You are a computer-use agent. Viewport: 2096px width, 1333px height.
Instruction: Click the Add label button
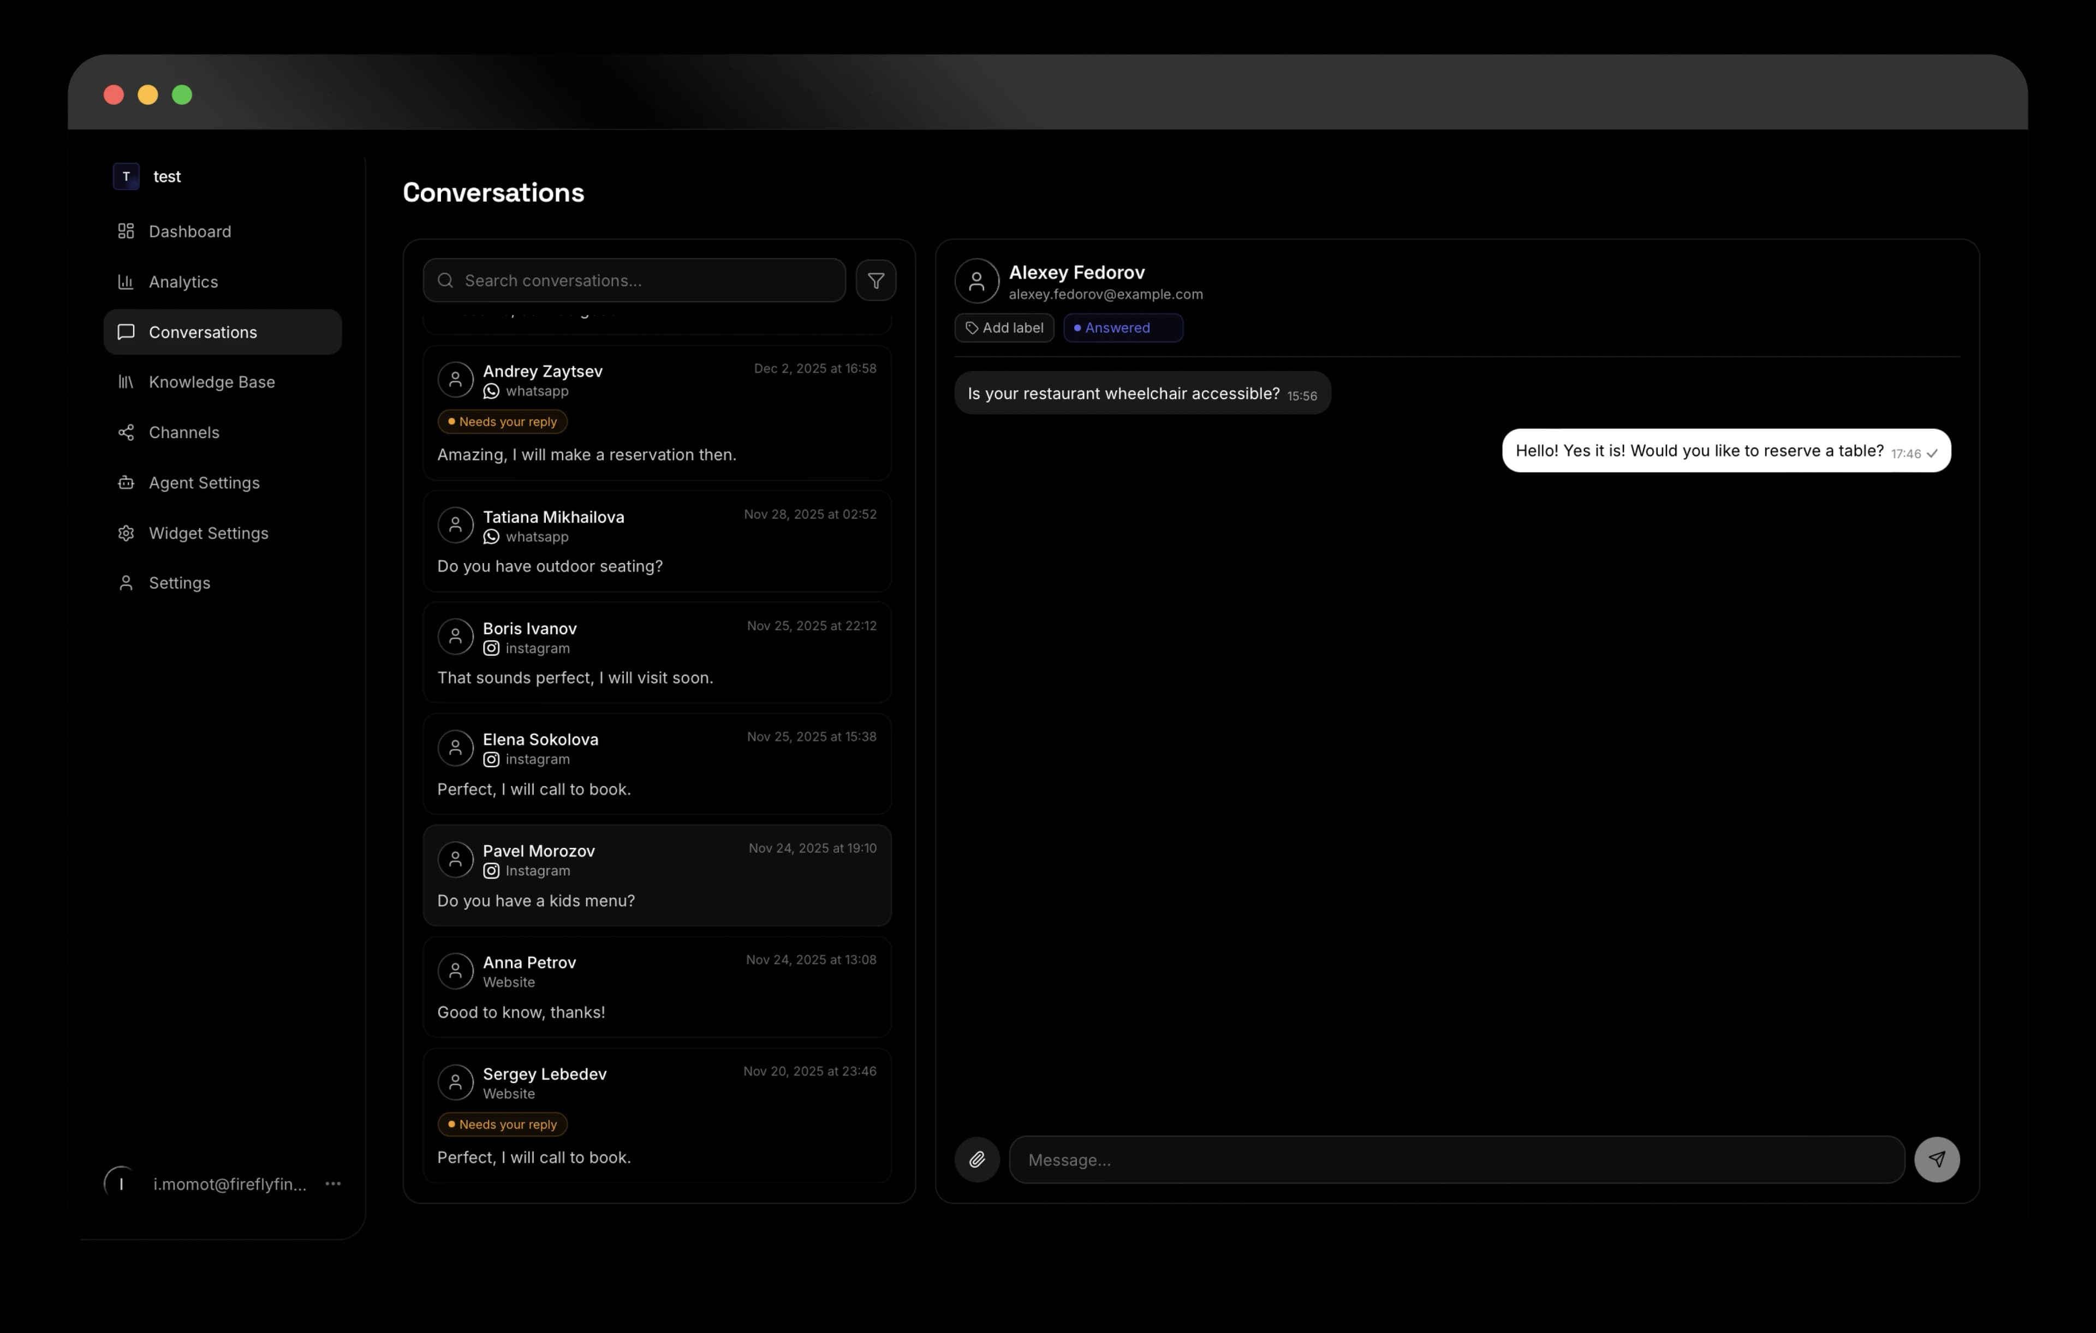pyautogui.click(x=1004, y=328)
